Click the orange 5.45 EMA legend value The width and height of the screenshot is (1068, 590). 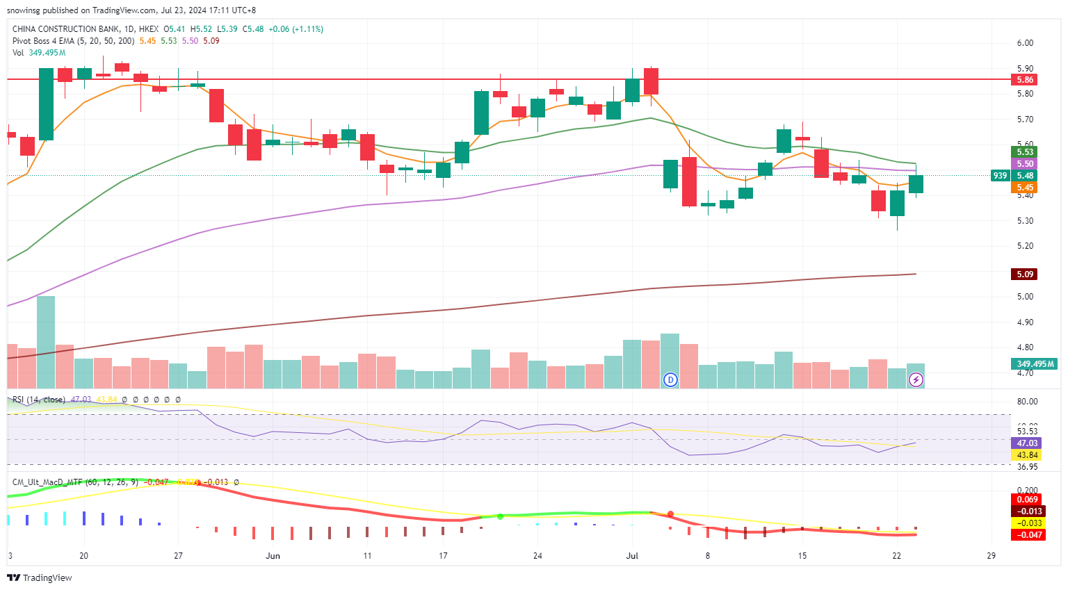[147, 41]
